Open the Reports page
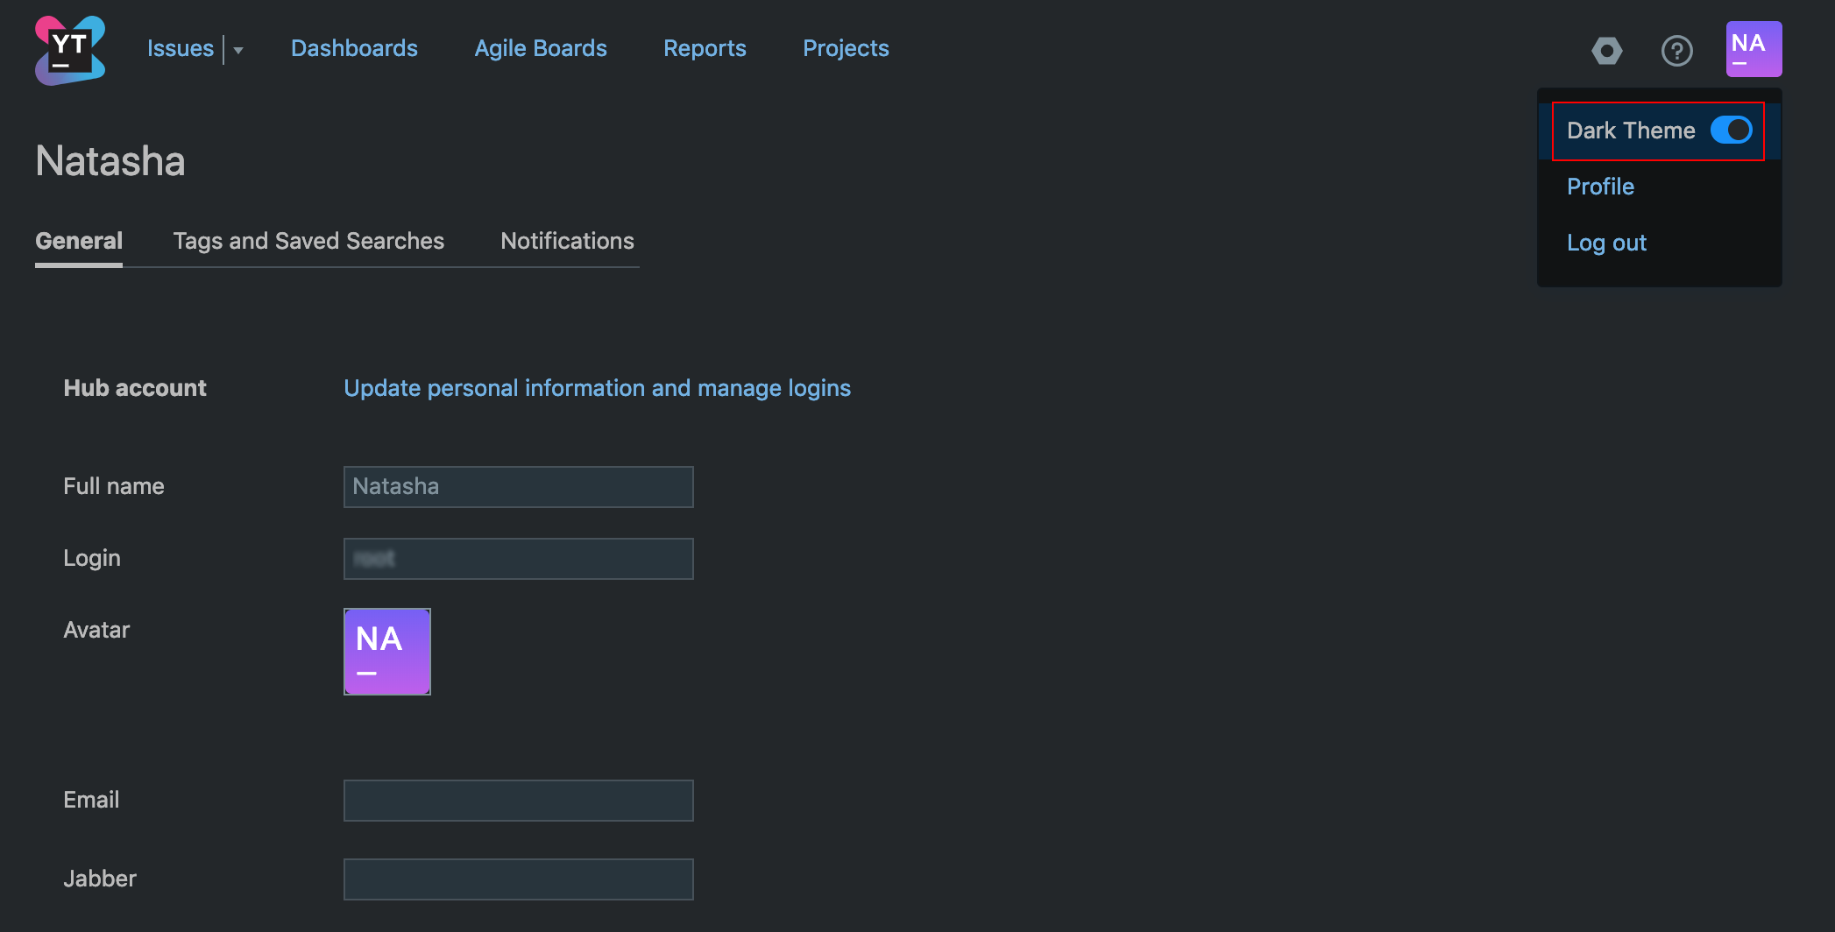Screen dimensions: 1835x932 [705, 48]
